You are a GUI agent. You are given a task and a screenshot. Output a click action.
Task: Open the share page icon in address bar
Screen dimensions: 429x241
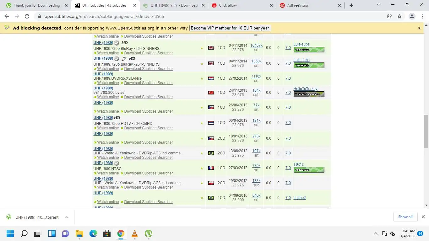389,16
